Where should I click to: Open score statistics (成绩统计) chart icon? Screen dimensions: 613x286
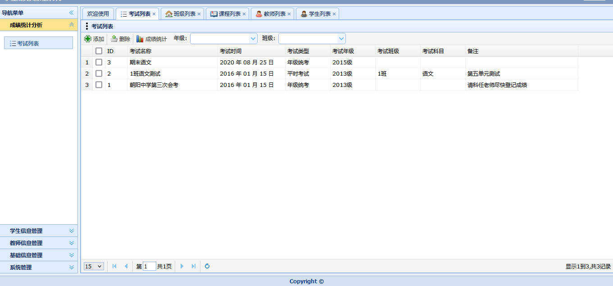[140, 39]
